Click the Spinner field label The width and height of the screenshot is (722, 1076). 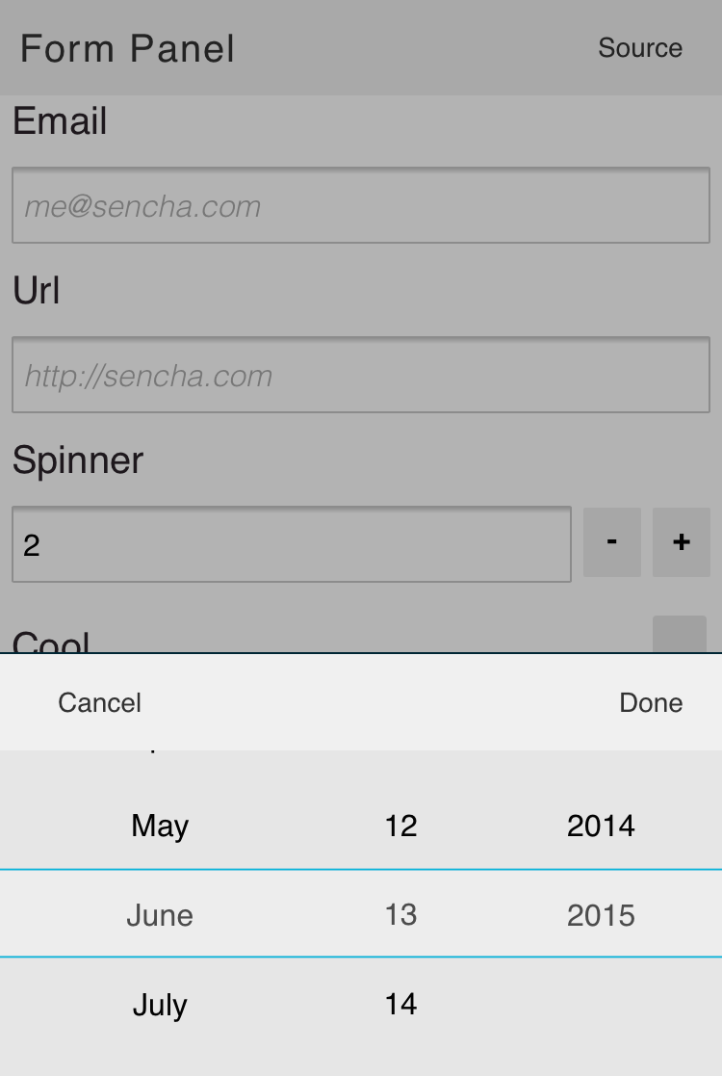tap(78, 460)
